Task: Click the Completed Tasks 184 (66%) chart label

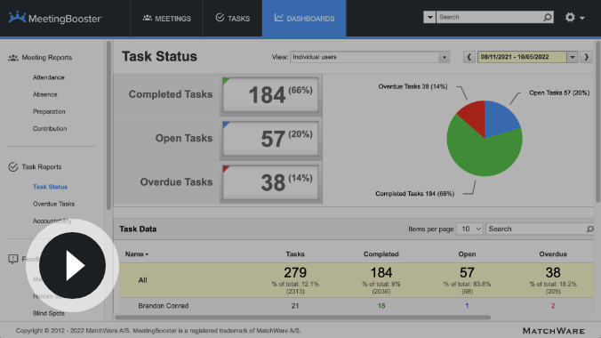Action: pos(414,194)
